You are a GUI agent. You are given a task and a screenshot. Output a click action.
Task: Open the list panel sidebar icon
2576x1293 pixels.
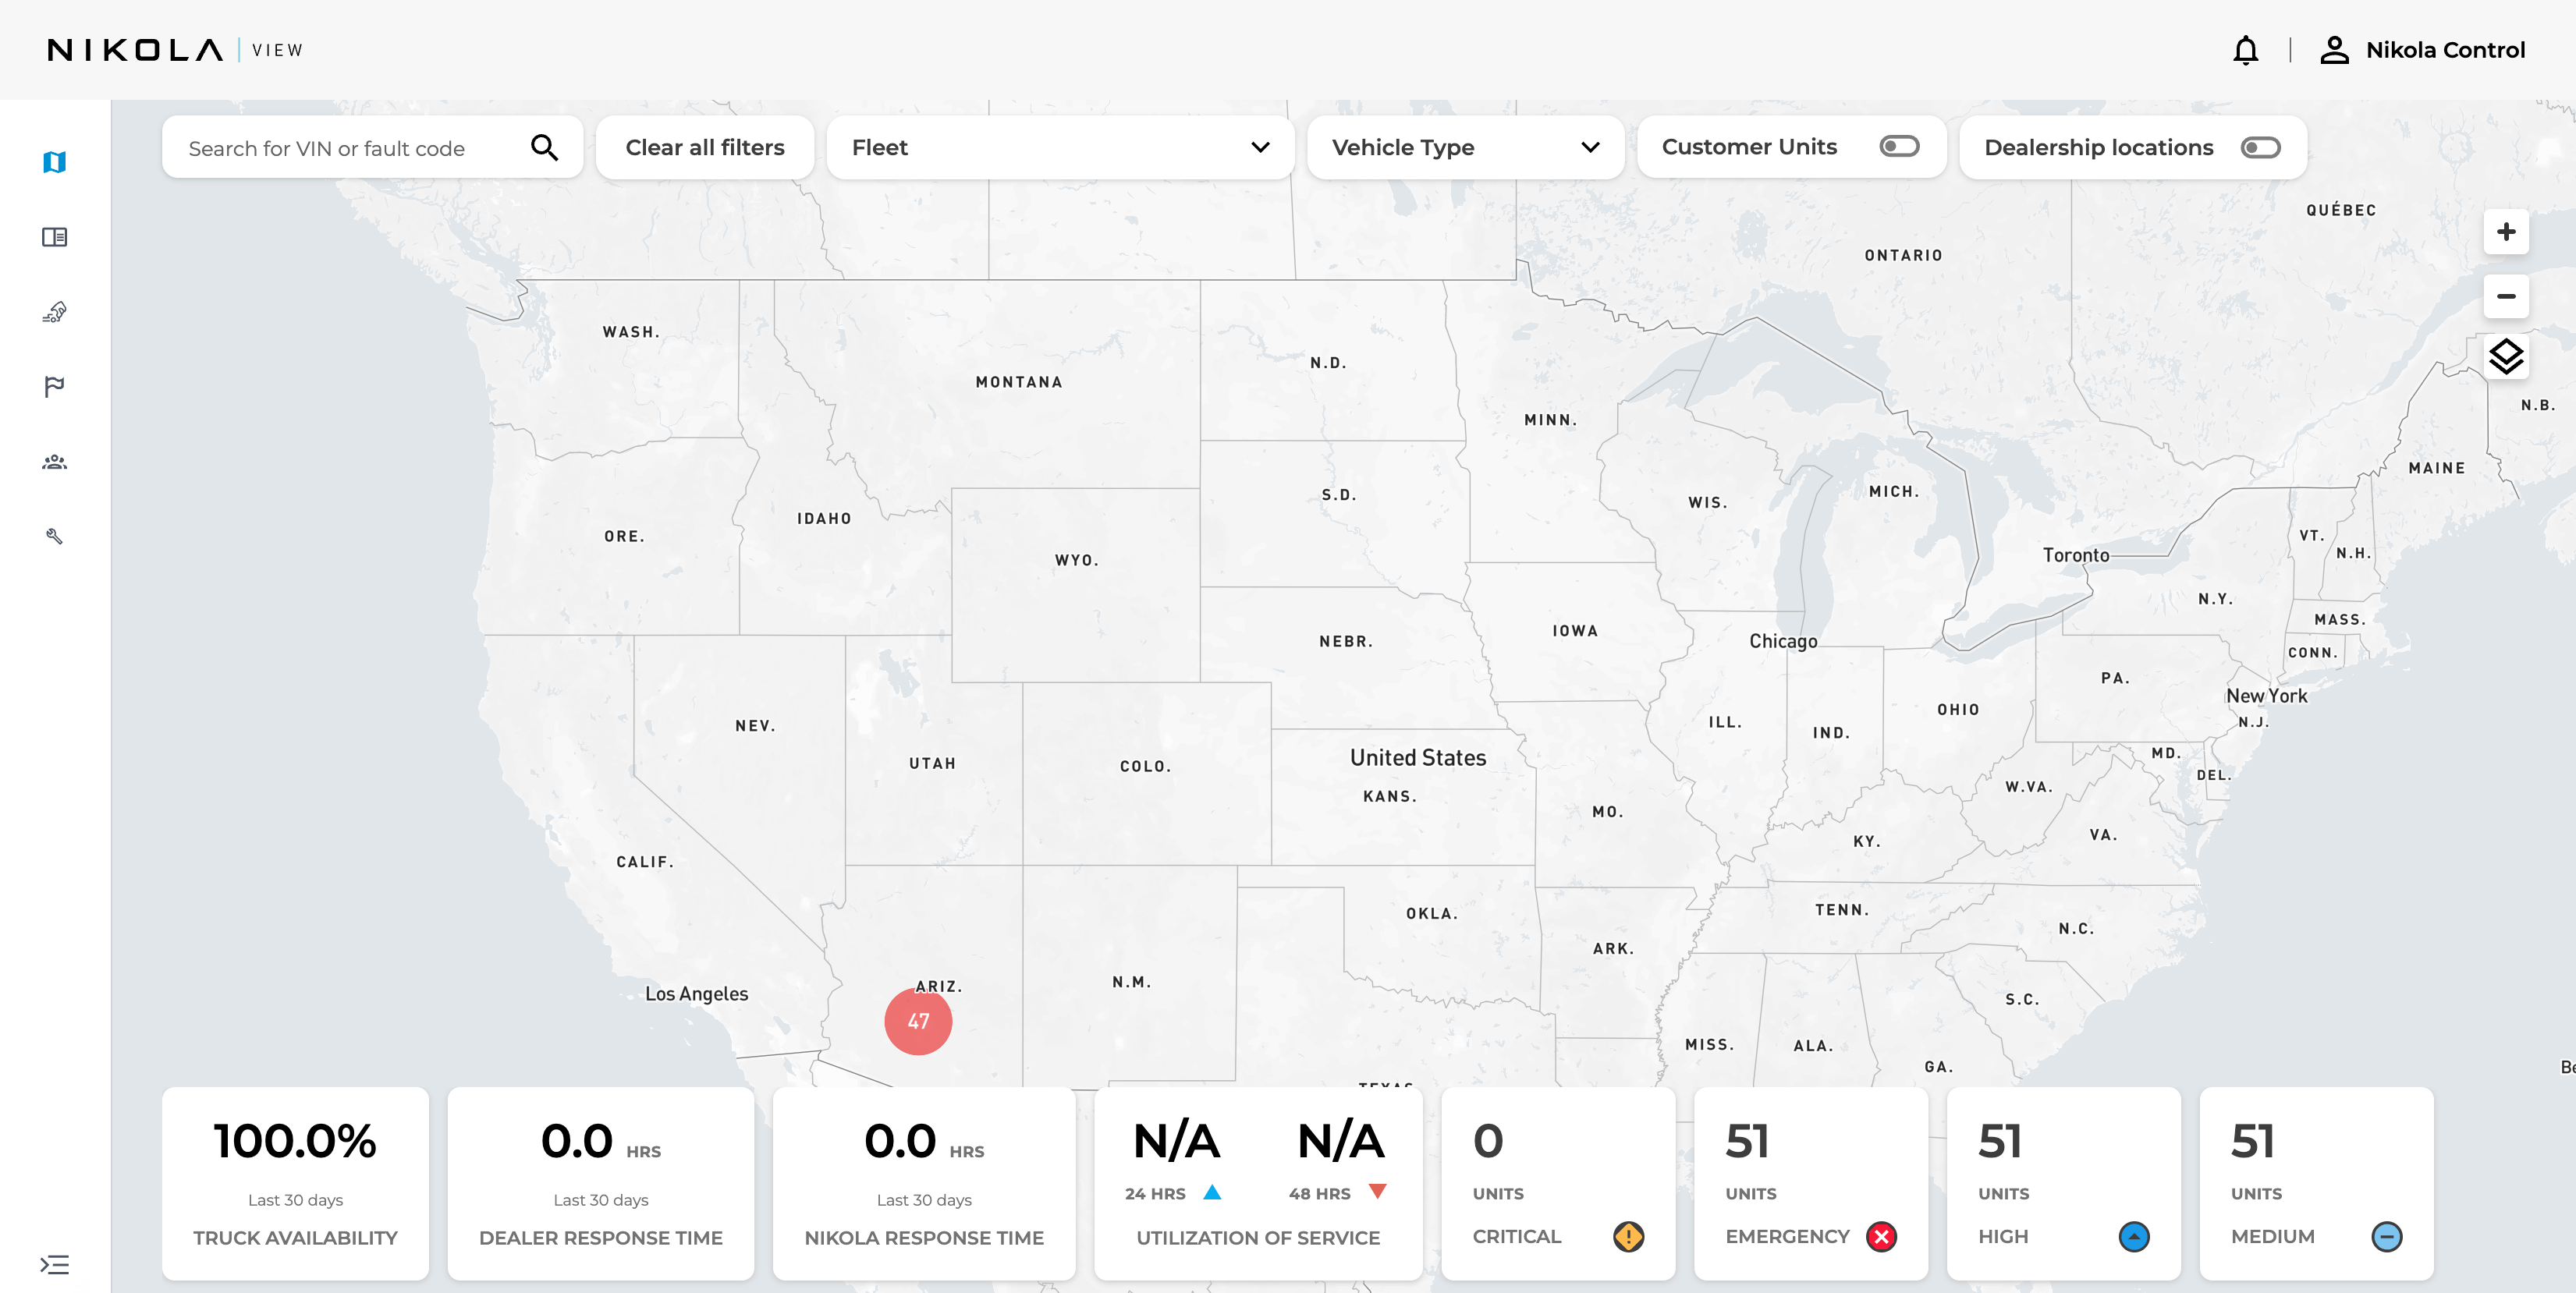[x=55, y=237]
